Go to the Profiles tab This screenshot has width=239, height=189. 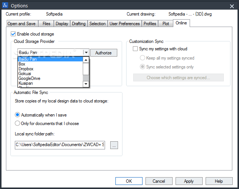[150, 24]
